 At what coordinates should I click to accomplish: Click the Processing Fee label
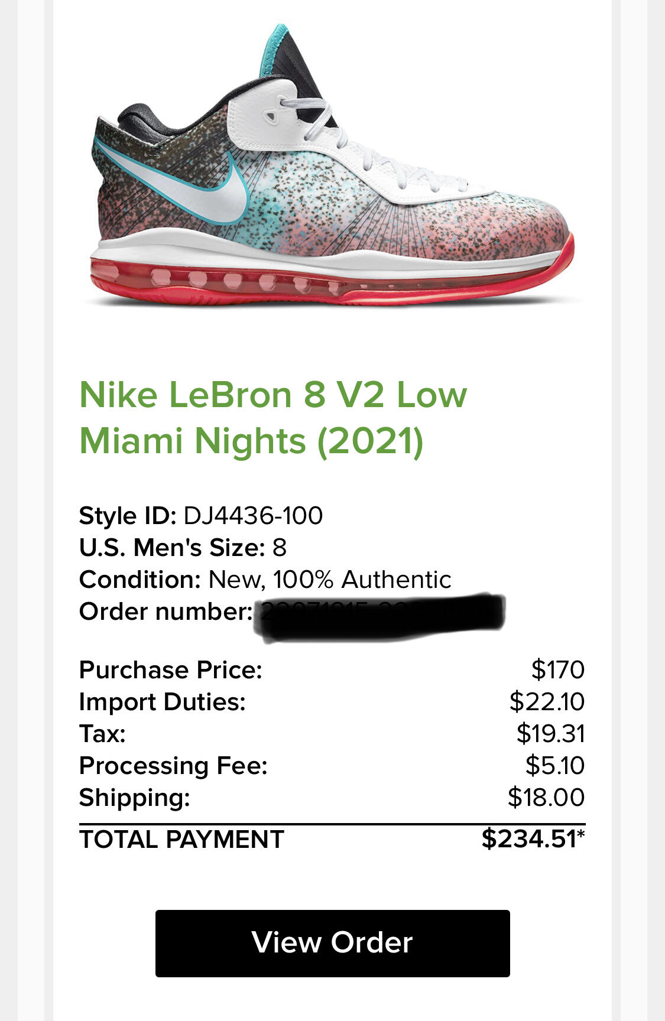pos(174,766)
